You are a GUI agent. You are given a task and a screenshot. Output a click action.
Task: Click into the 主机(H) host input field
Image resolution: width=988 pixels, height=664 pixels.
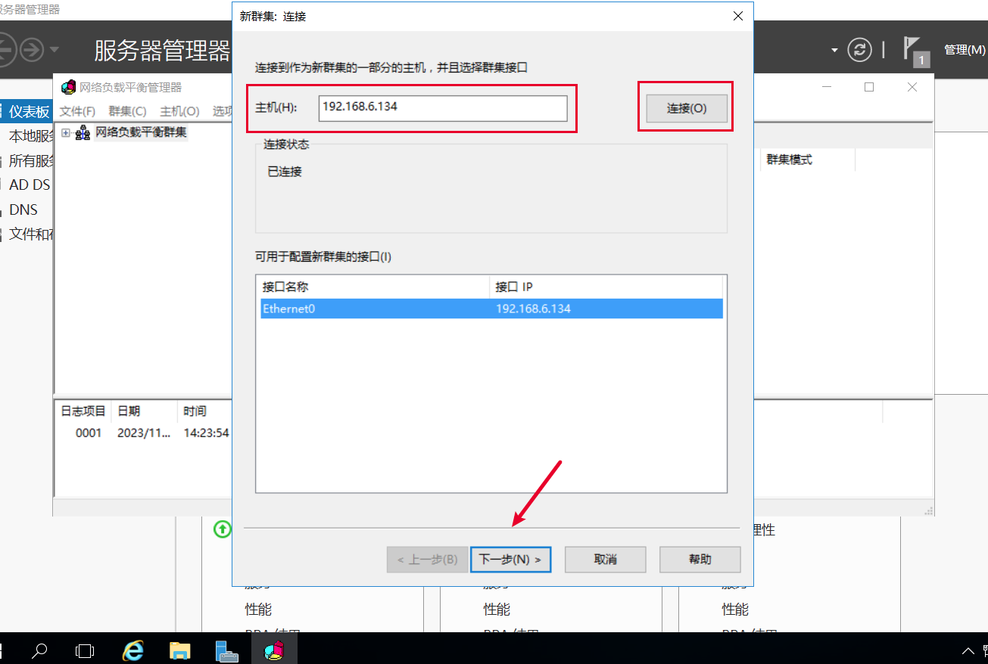[x=442, y=107]
